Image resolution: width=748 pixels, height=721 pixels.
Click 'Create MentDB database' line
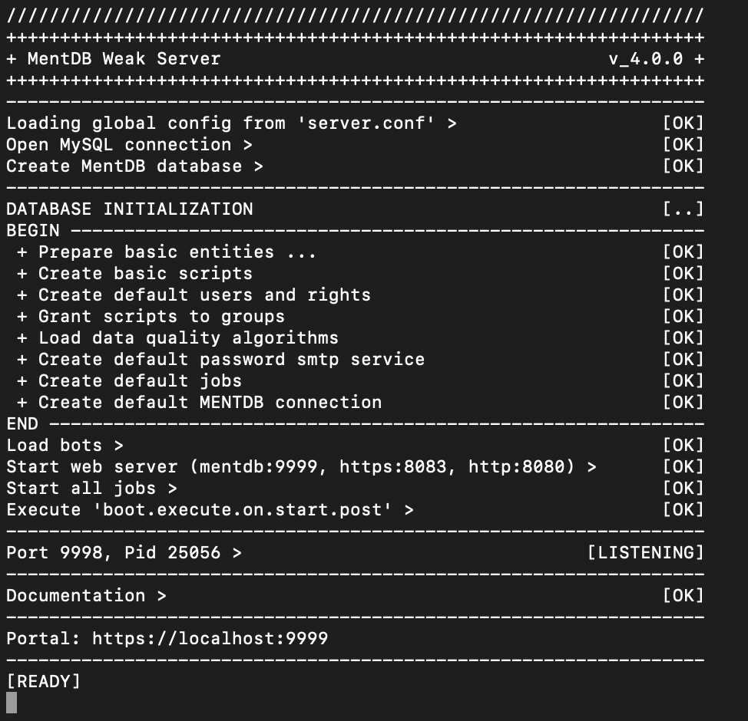tap(124, 166)
